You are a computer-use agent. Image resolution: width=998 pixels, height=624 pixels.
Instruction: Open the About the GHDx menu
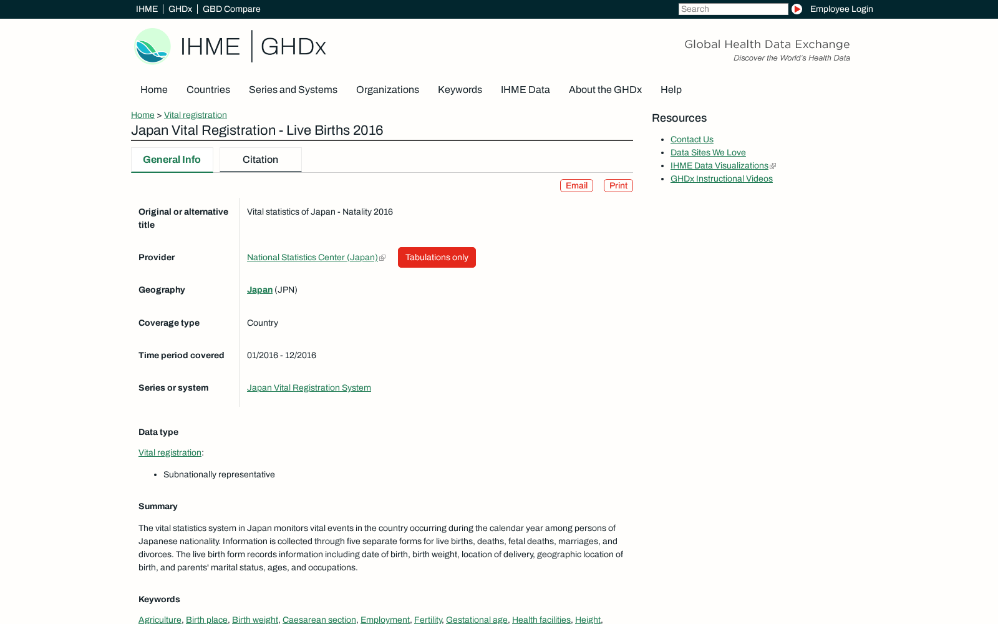(x=605, y=90)
